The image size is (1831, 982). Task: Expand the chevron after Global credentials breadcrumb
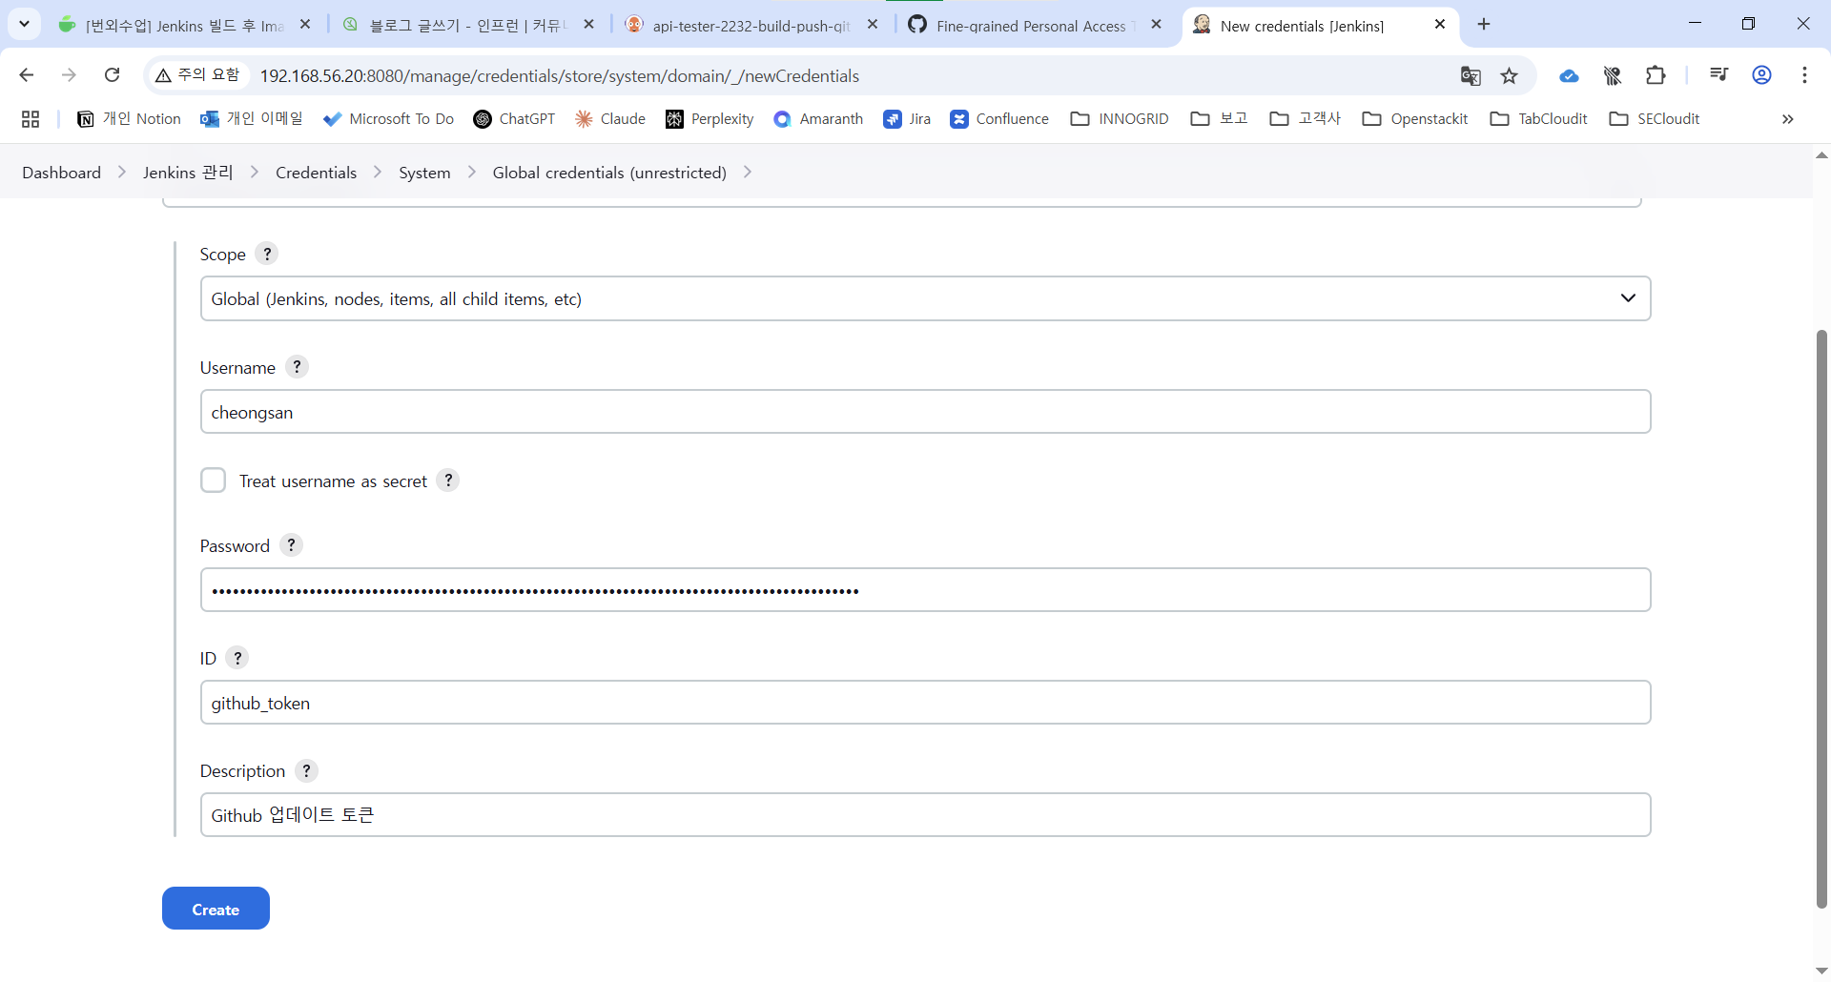tap(748, 172)
